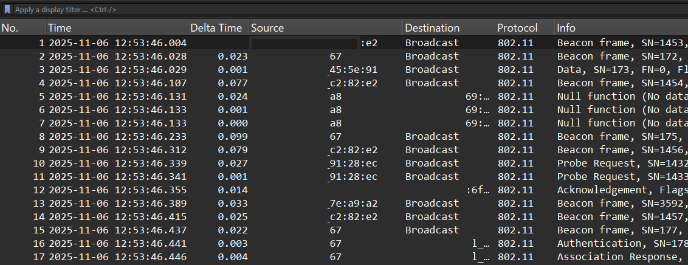Focus the display filter input field

[x=349, y=9]
